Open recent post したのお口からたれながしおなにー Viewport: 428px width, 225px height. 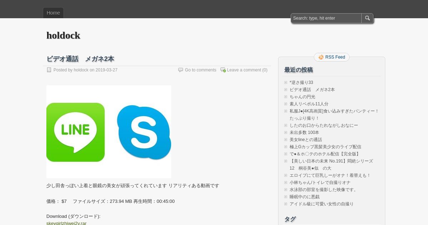point(324,125)
